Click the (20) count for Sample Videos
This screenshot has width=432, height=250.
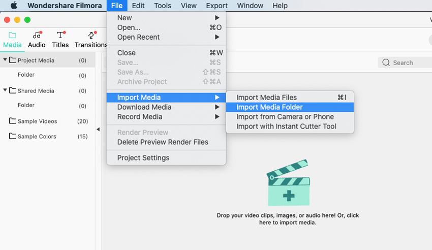pos(82,121)
